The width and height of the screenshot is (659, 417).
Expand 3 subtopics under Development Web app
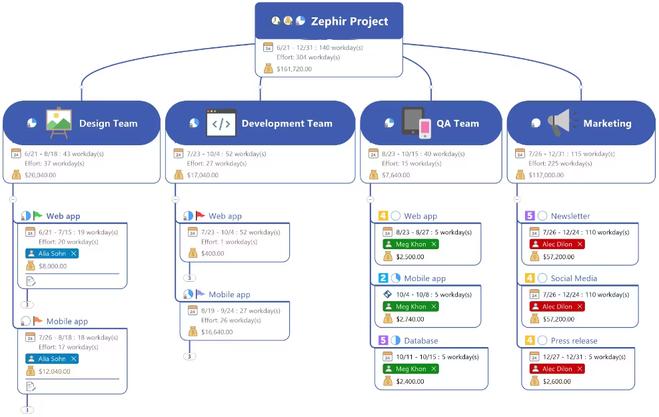189,278
